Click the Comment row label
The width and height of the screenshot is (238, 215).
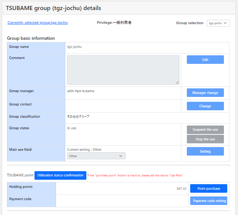coord(17,58)
